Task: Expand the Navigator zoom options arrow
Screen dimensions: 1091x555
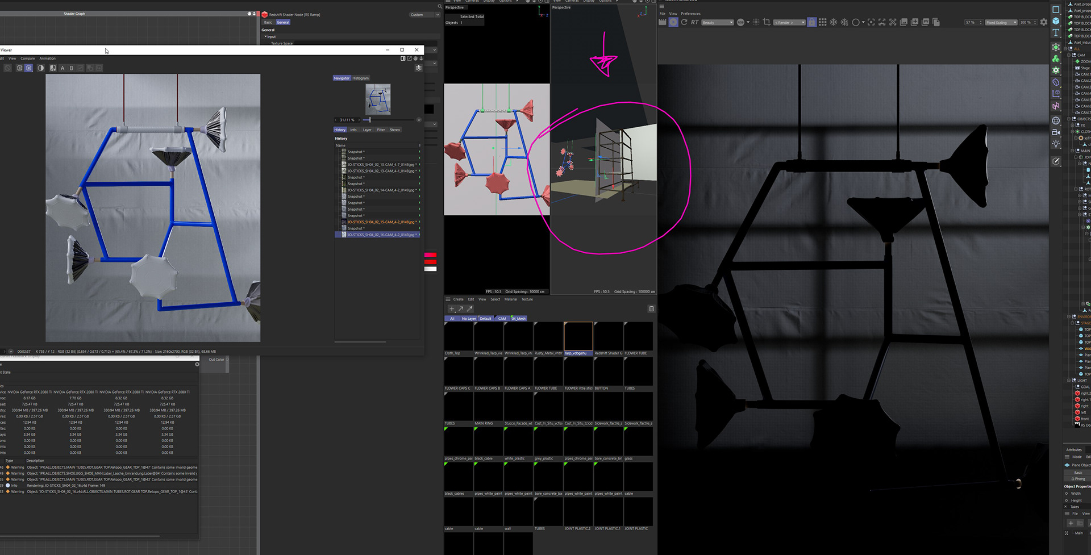Action: [419, 120]
